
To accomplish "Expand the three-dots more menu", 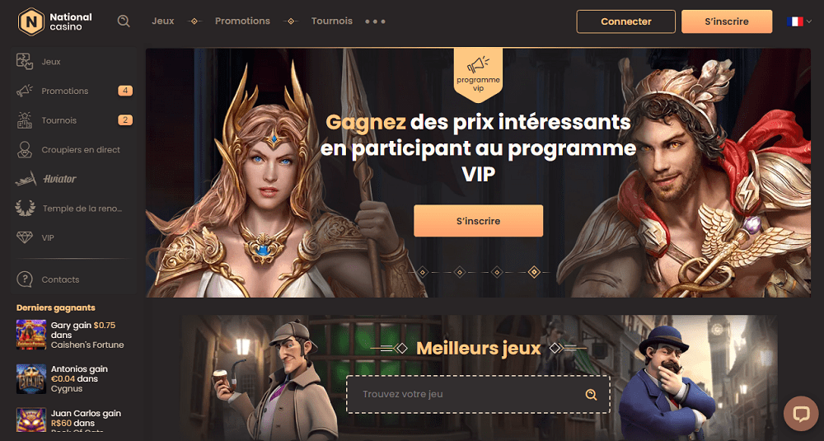I will click(375, 21).
